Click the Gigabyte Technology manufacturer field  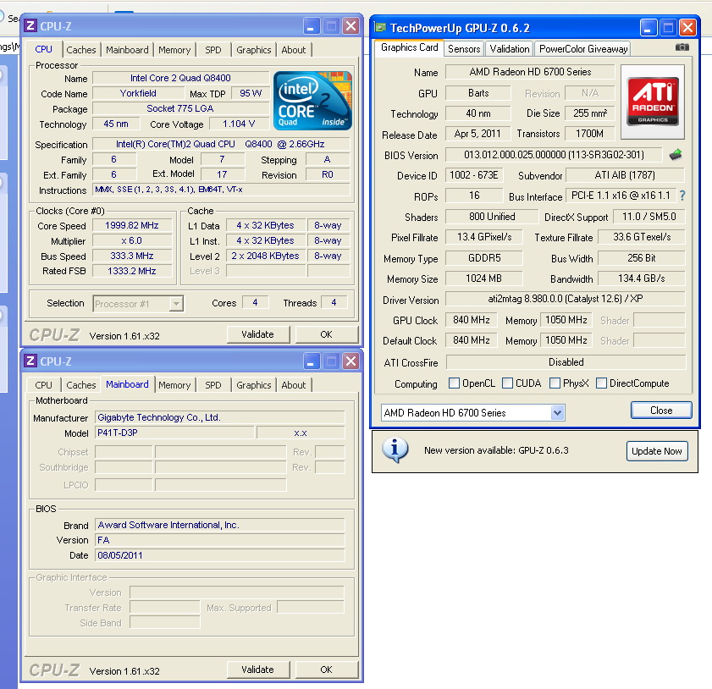point(220,417)
